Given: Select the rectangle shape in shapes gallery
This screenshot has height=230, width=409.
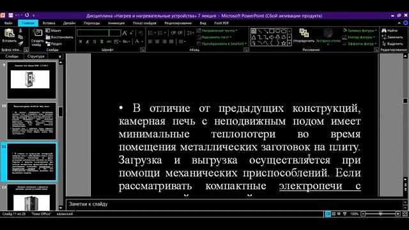Looking at the screenshot, I should (272, 31).
